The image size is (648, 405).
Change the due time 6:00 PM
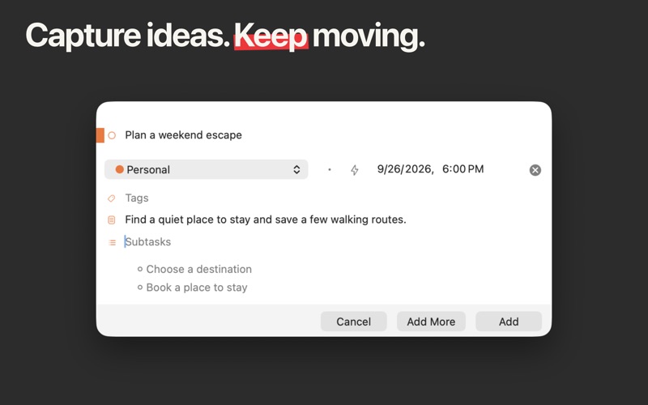[463, 169]
